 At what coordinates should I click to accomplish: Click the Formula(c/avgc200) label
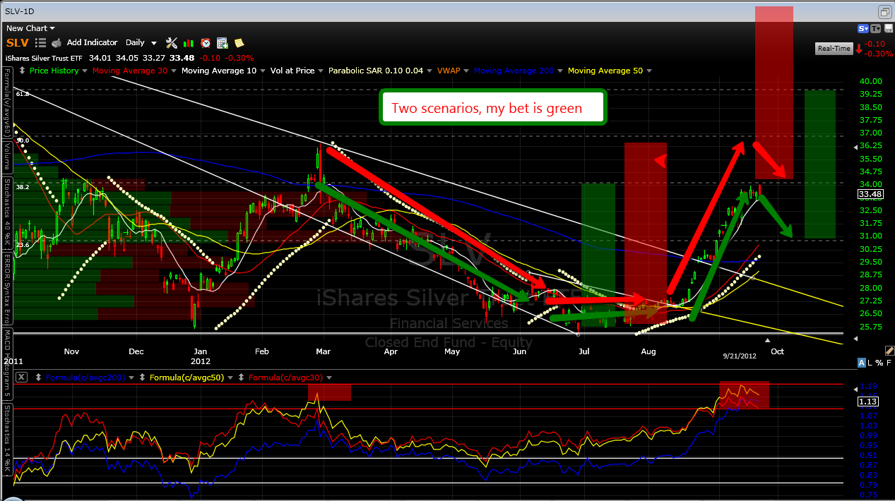[85, 377]
